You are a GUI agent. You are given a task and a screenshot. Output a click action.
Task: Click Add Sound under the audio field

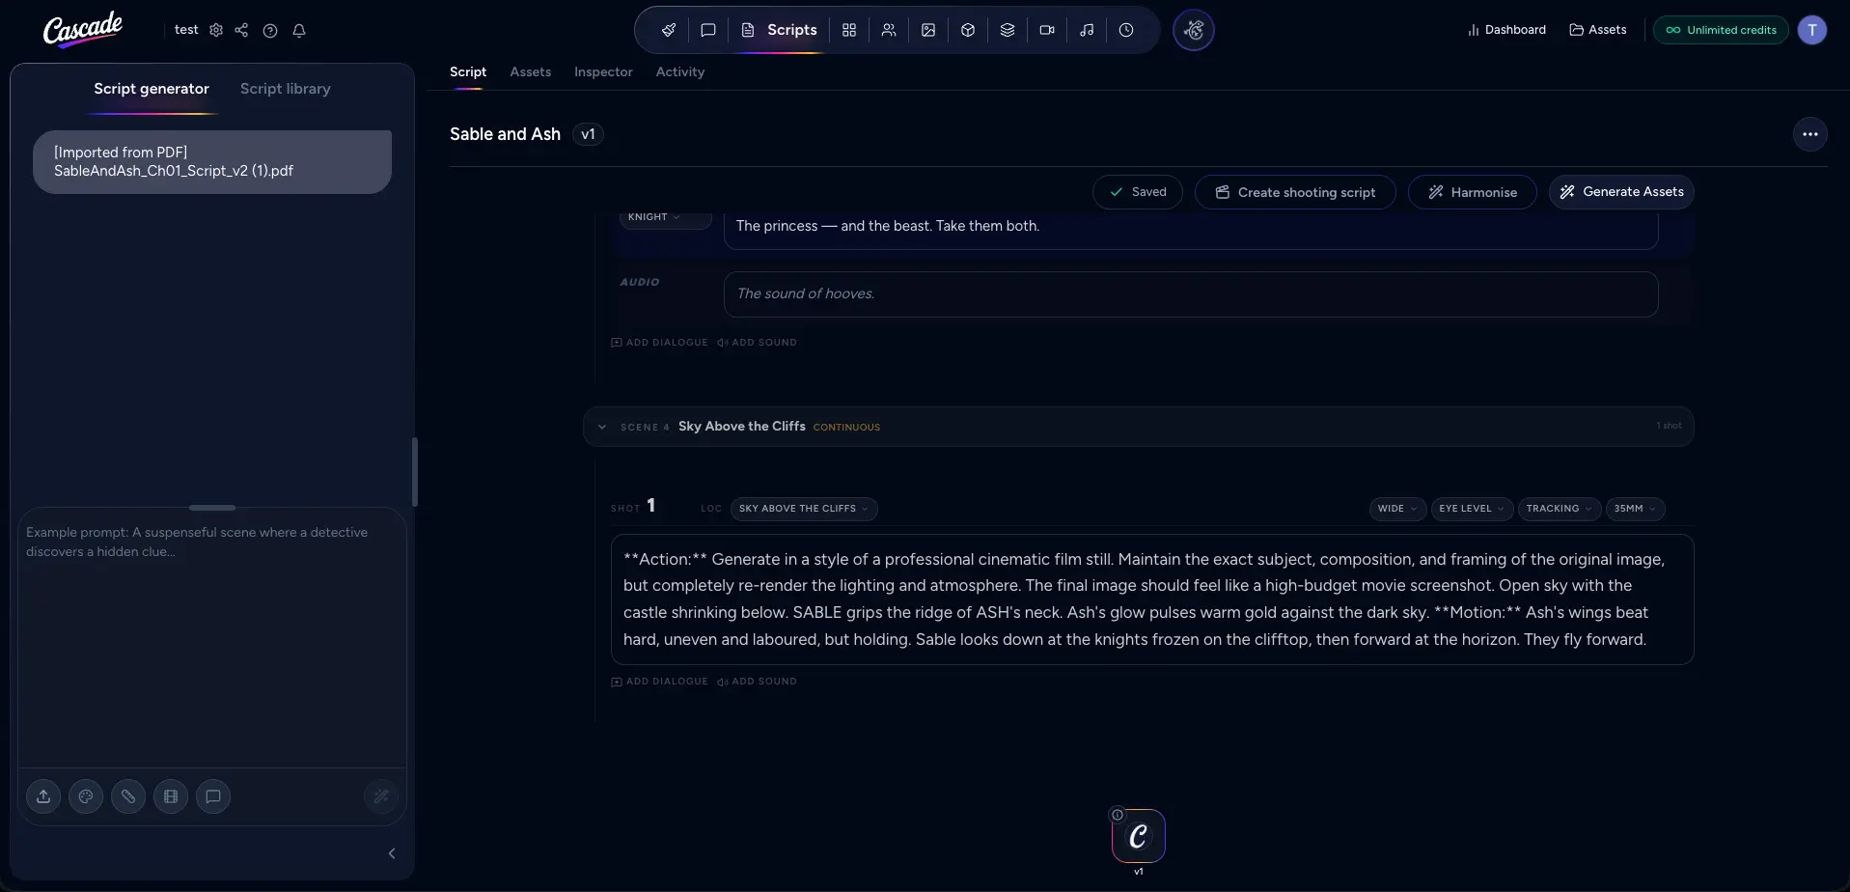coord(758,343)
